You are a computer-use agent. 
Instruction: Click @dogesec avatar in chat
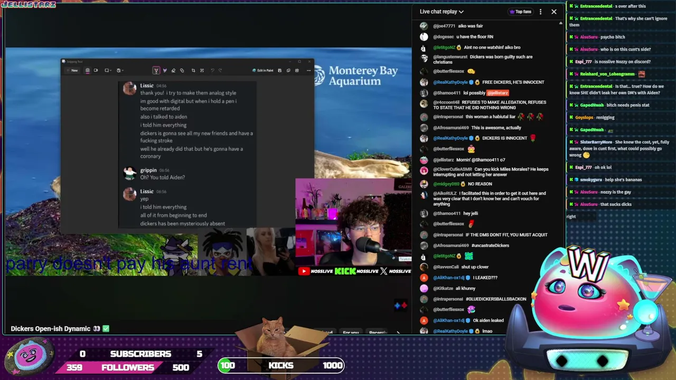tap(424, 37)
